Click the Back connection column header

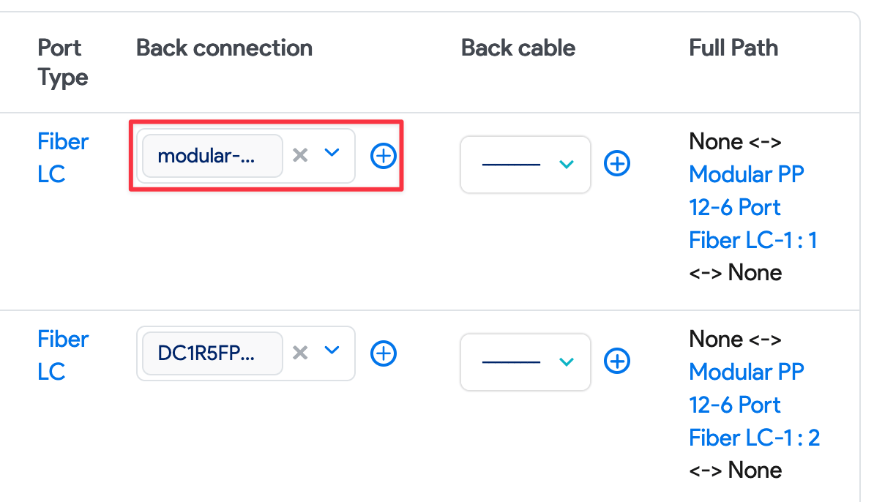coord(224,48)
